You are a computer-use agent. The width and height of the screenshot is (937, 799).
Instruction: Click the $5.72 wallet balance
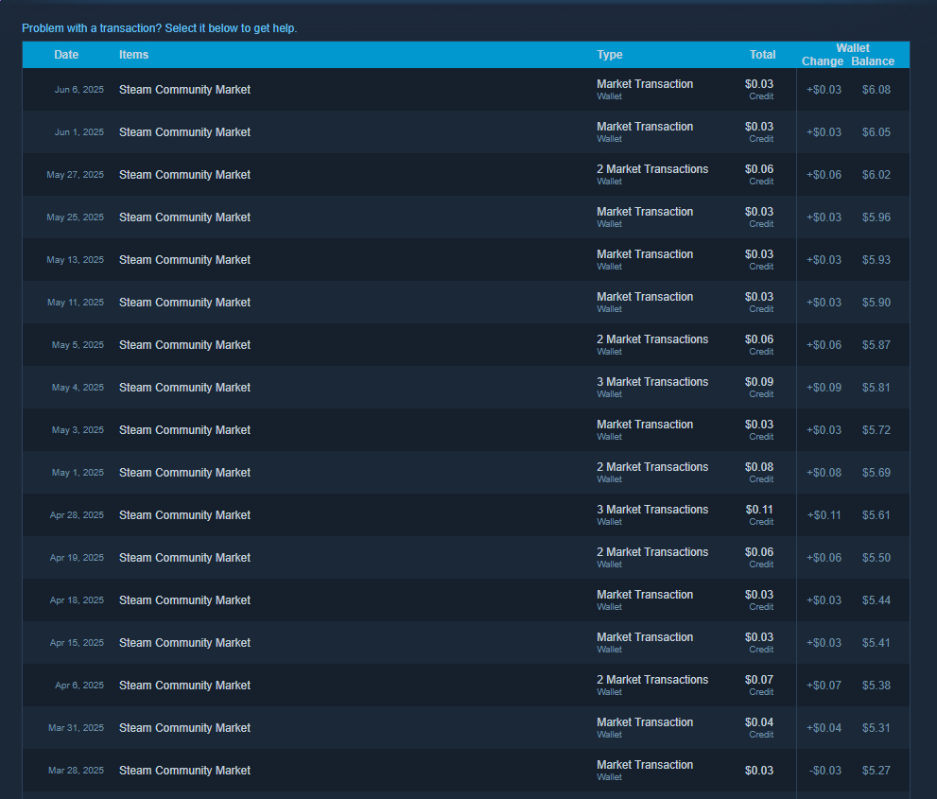876,429
